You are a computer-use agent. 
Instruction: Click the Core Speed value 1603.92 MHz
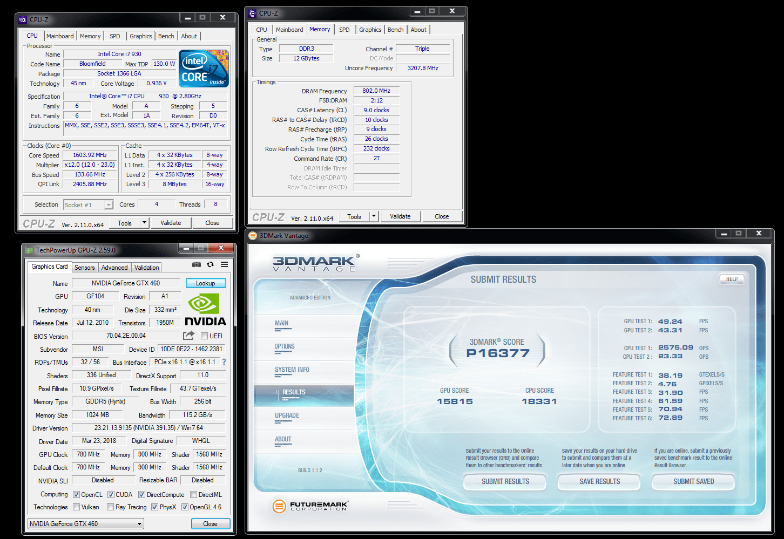click(90, 155)
